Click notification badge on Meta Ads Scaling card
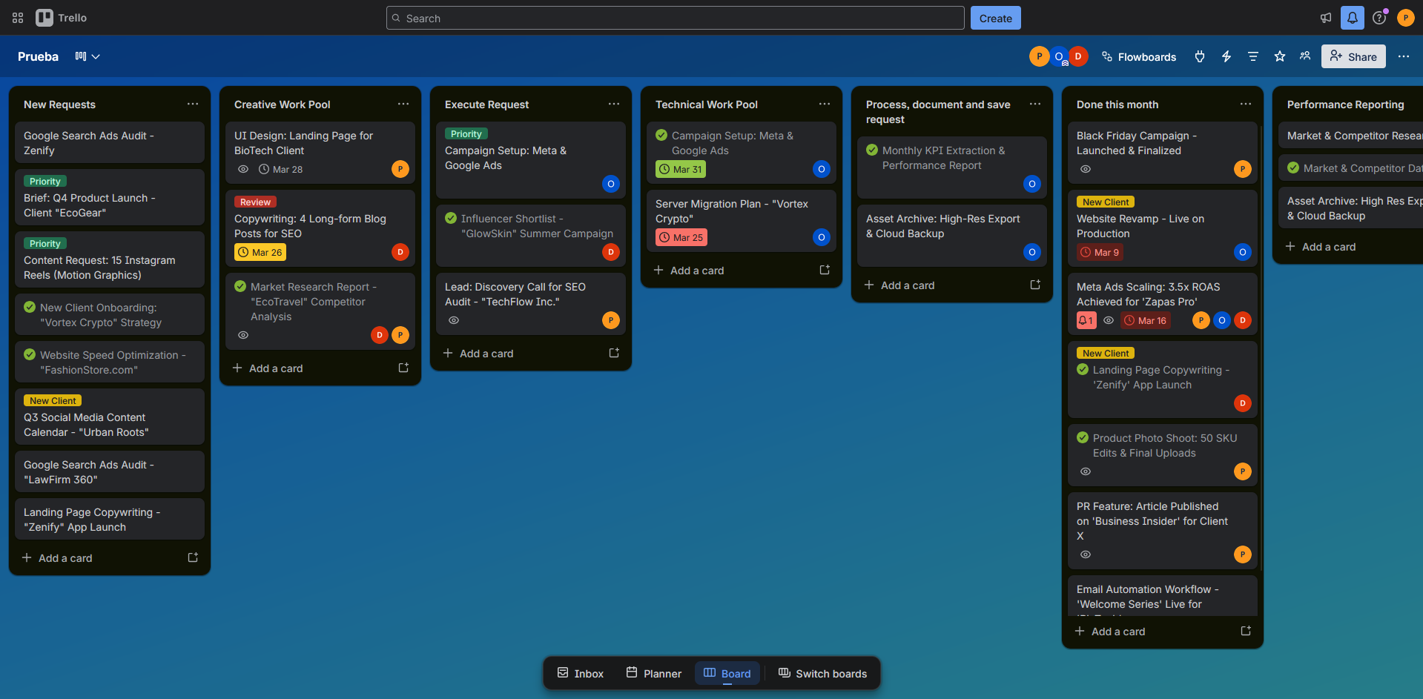The image size is (1423, 699). pos(1086,320)
